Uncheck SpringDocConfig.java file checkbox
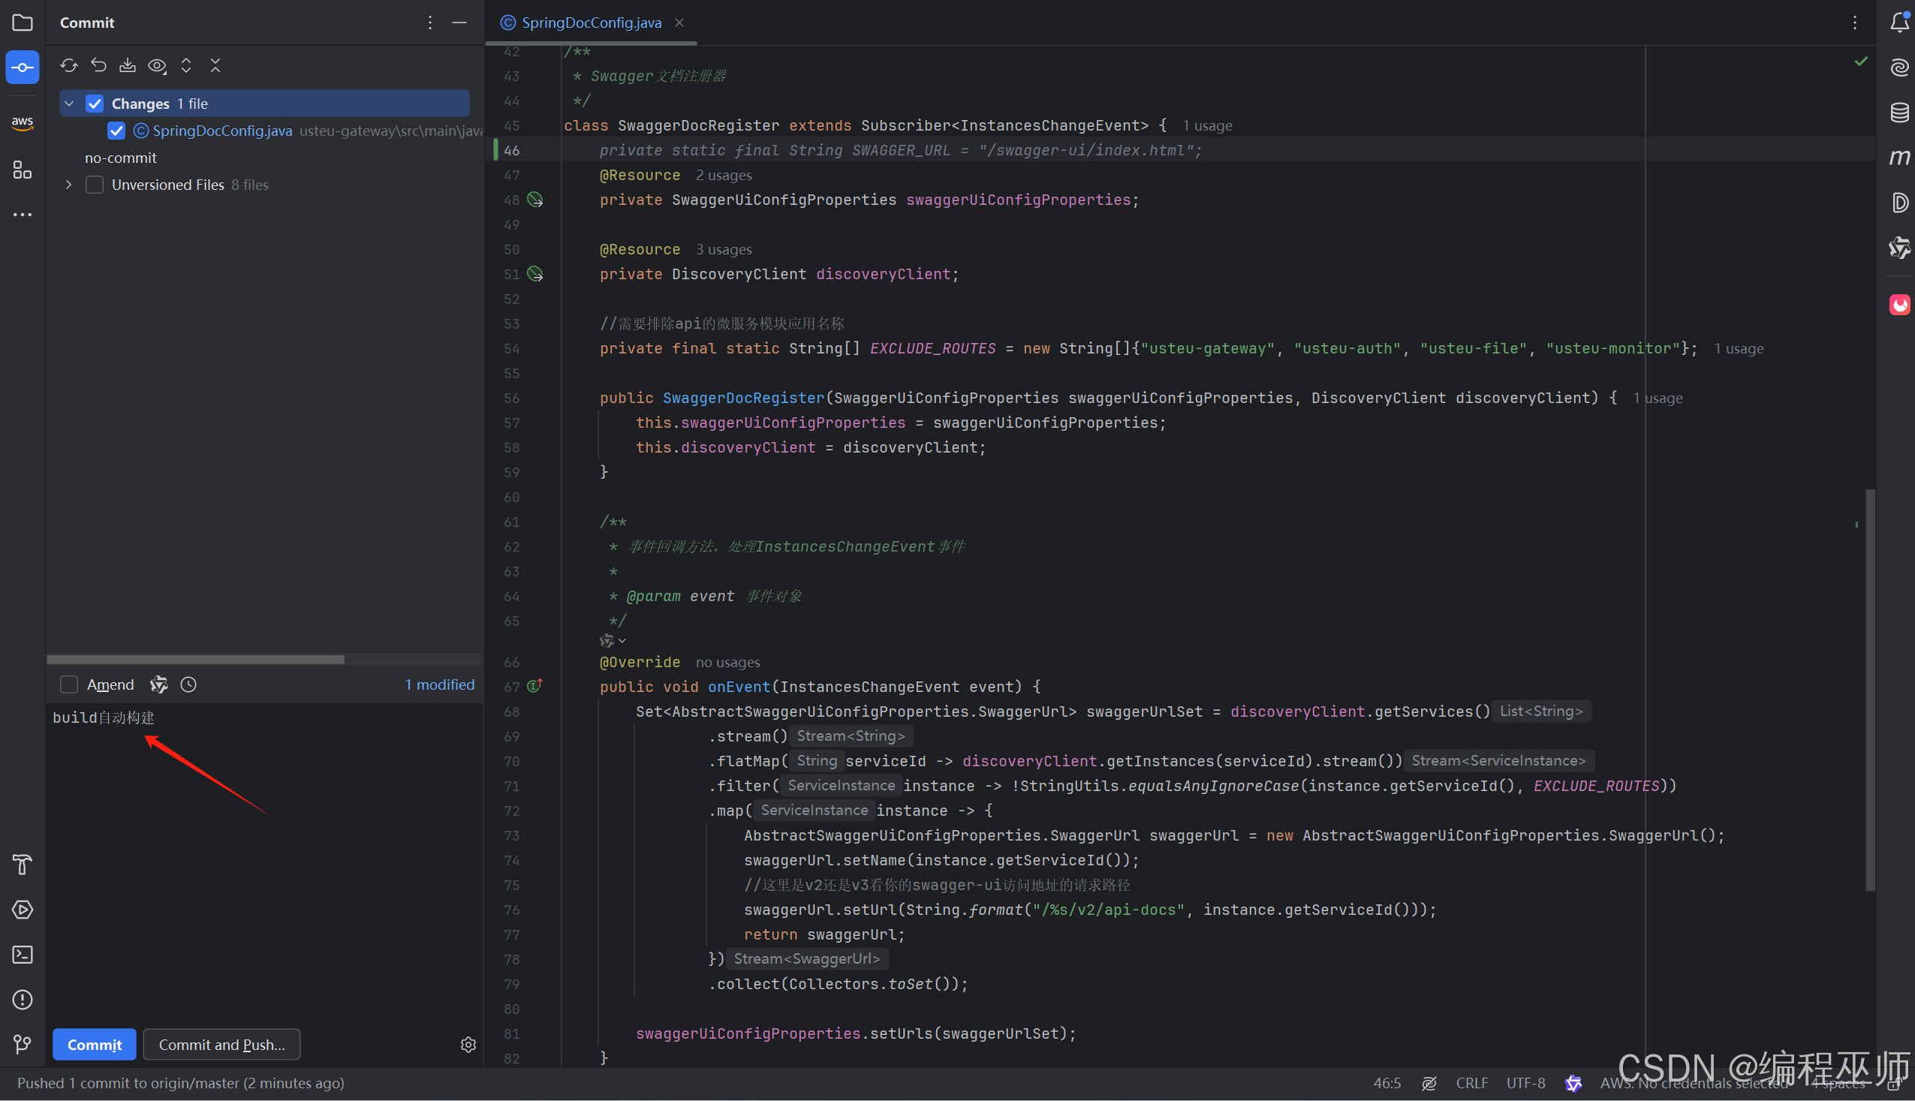The image size is (1915, 1101). (116, 131)
